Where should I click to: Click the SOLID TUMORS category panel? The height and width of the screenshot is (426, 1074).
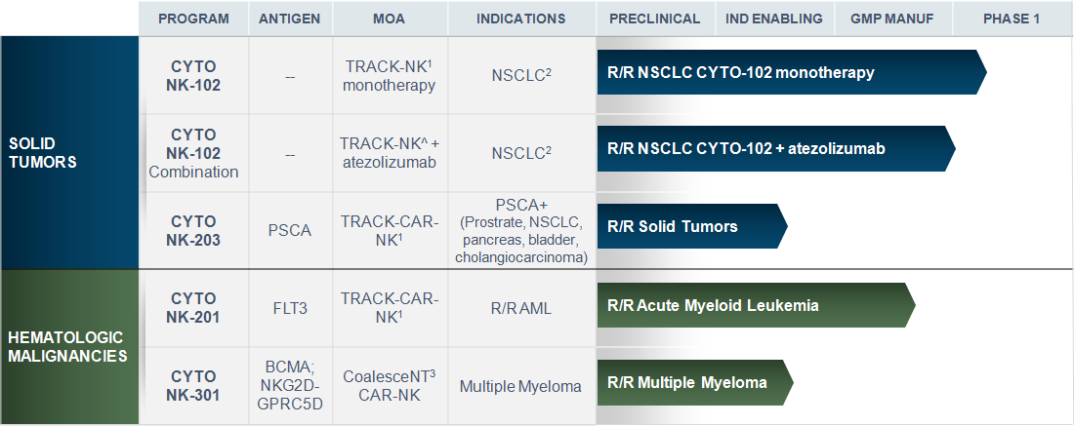[69, 152]
